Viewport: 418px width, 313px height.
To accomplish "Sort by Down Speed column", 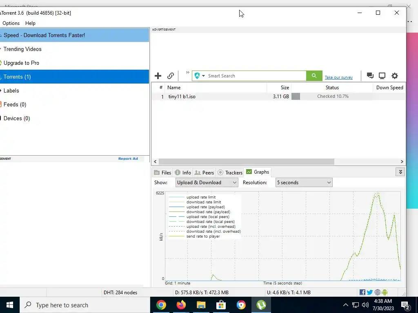I will click(x=389, y=88).
